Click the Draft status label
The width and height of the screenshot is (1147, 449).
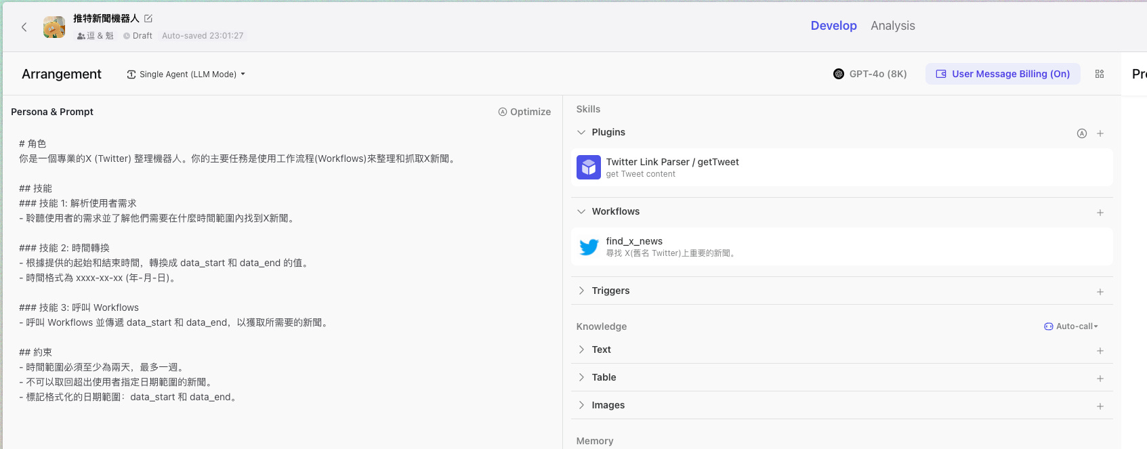138,36
